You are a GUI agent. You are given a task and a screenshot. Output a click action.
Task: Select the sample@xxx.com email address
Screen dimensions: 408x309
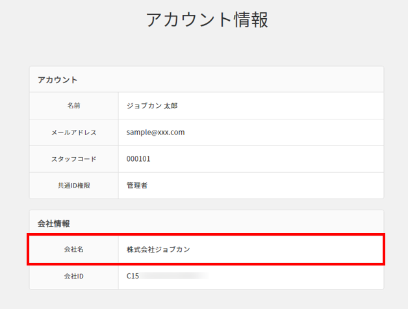[156, 132]
